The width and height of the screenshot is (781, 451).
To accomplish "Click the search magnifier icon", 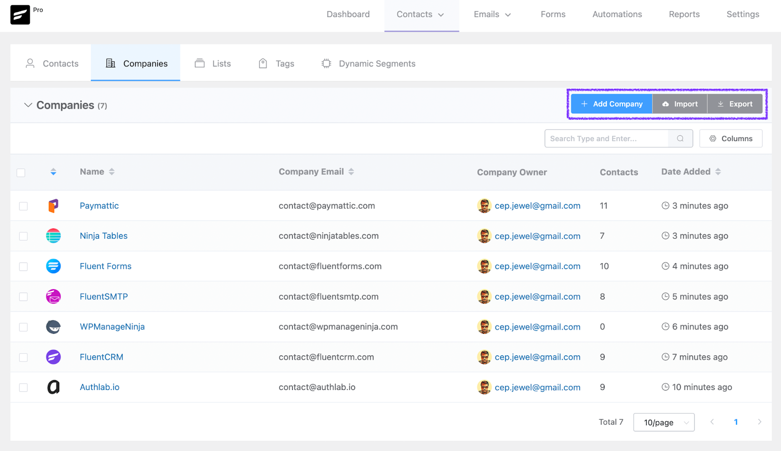I will [680, 139].
